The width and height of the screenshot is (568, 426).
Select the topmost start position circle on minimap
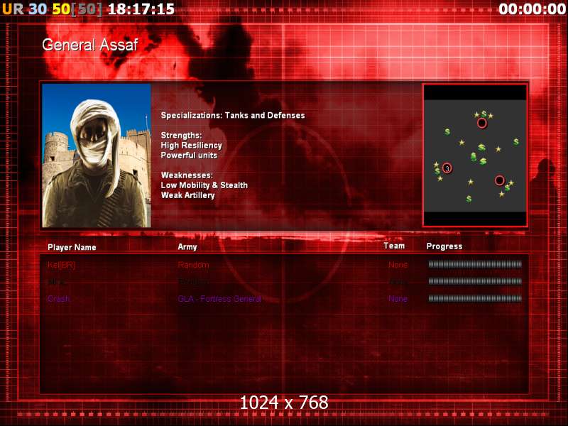(482, 123)
